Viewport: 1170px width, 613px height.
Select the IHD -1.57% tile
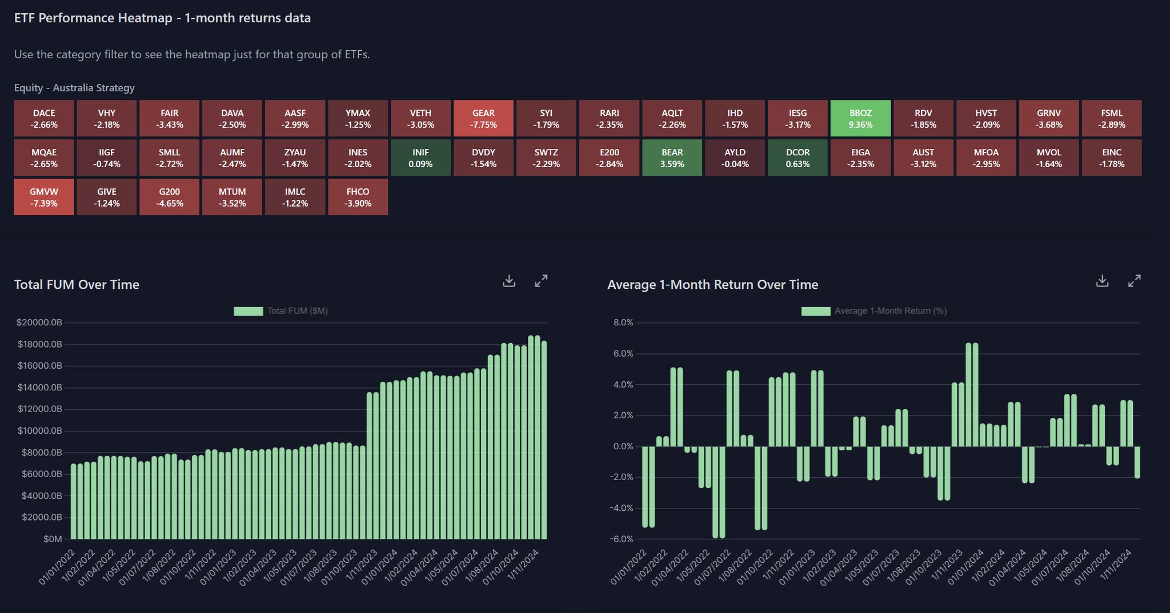(x=735, y=118)
